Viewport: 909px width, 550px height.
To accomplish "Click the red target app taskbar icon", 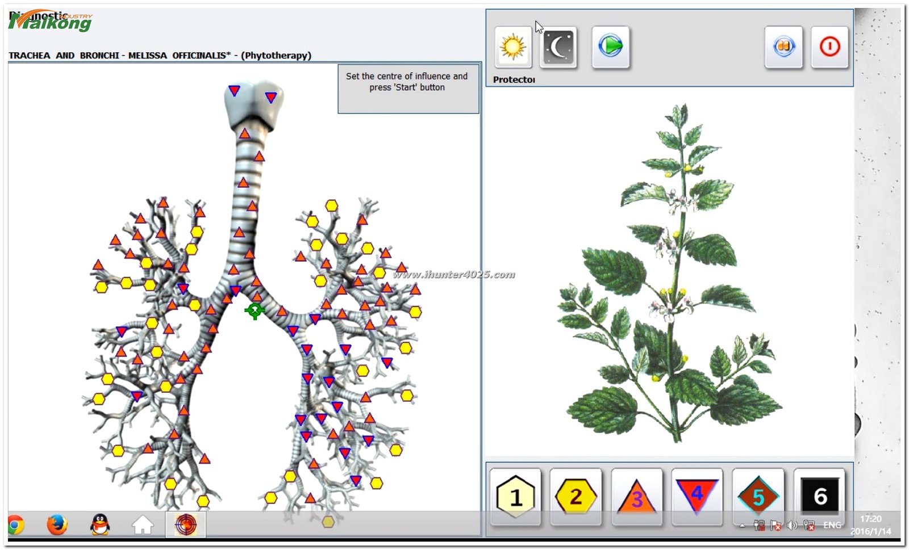I will pos(185,525).
